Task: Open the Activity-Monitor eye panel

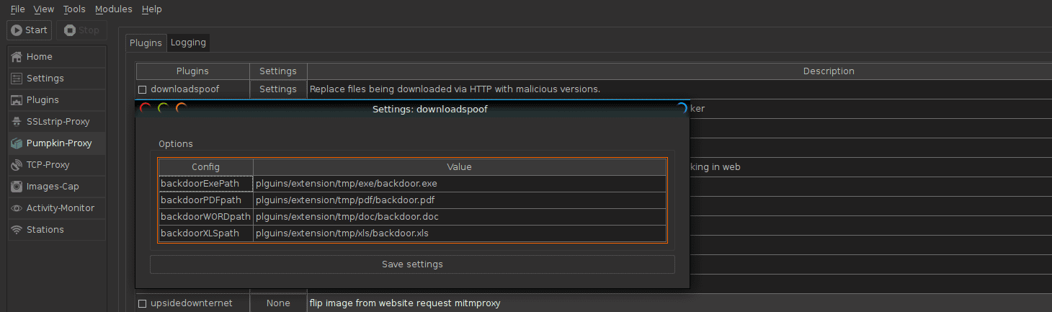Action: (x=60, y=208)
